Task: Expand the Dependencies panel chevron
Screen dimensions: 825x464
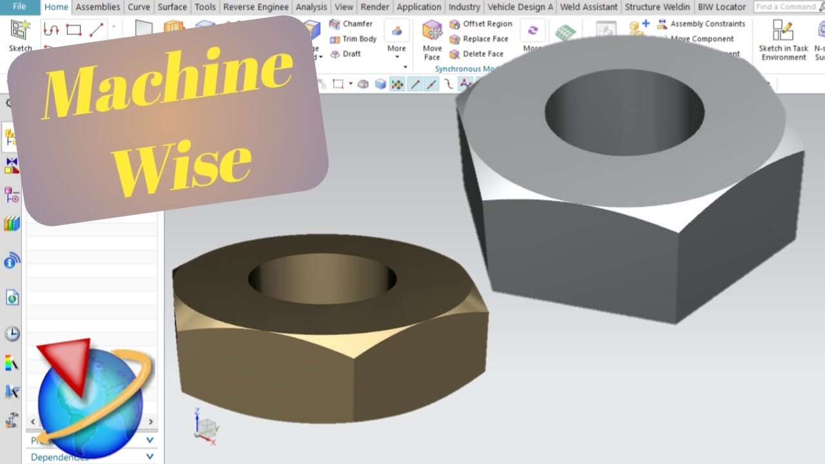Action: coord(150,456)
